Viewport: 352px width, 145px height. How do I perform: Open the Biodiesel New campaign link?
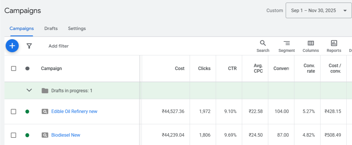(66, 135)
